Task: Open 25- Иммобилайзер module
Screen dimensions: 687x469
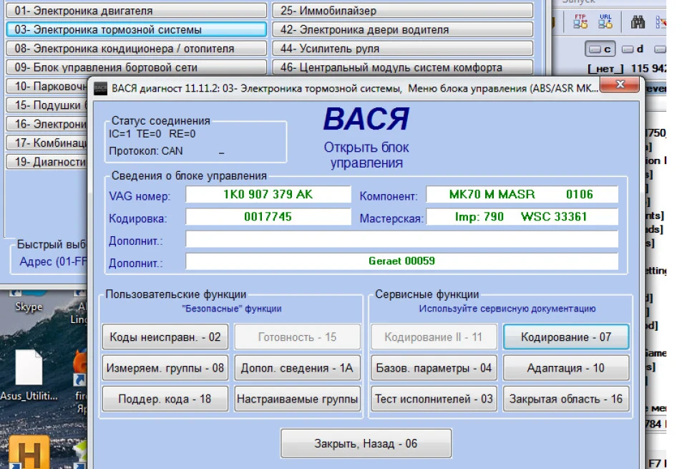Action: point(403,11)
